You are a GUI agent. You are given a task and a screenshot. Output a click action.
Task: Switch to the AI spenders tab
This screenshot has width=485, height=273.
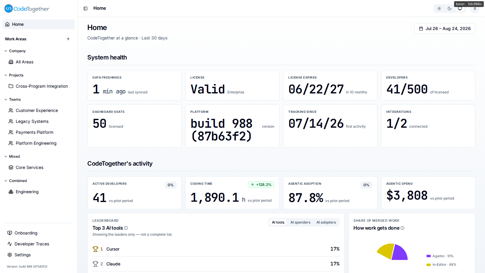300,222
